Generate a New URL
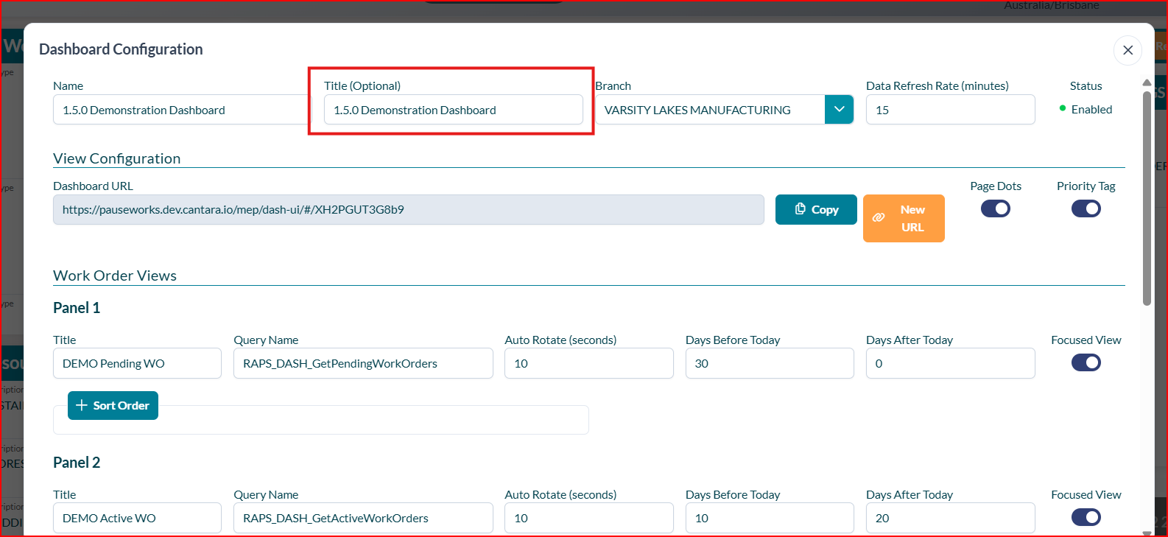This screenshot has height=537, width=1168. (x=904, y=218)
